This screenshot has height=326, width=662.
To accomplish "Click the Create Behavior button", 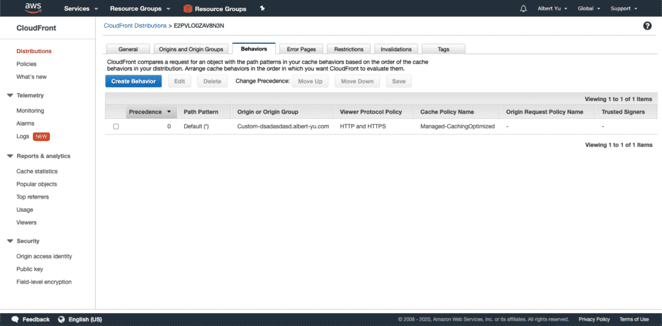I will 133,81.
